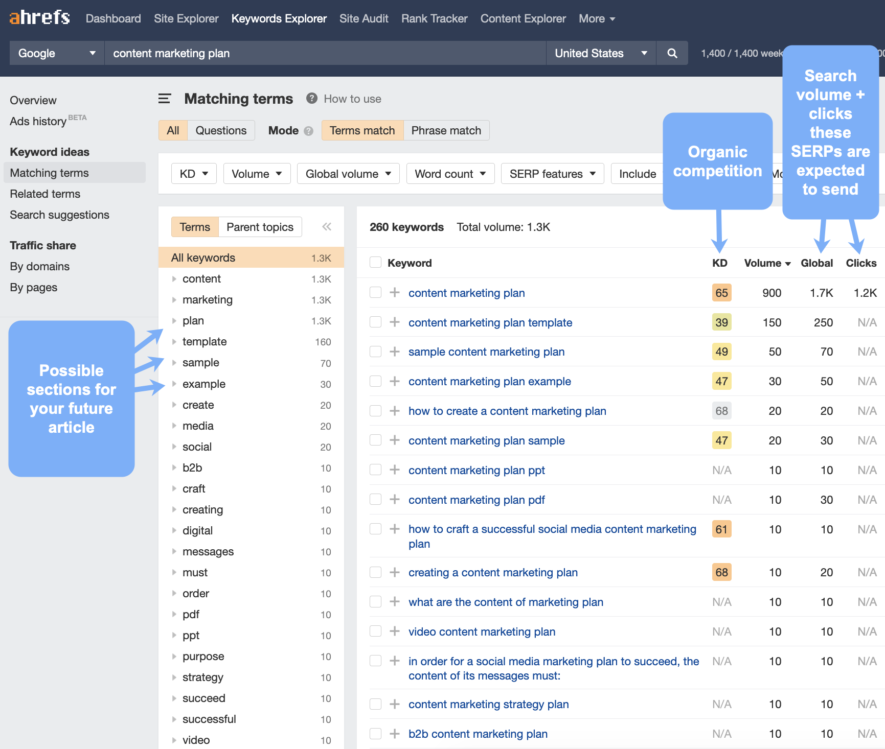Add 'content marketing plan ppt' via plus
This screenshot has height=749, width=885.
click(x=395, y=470)
